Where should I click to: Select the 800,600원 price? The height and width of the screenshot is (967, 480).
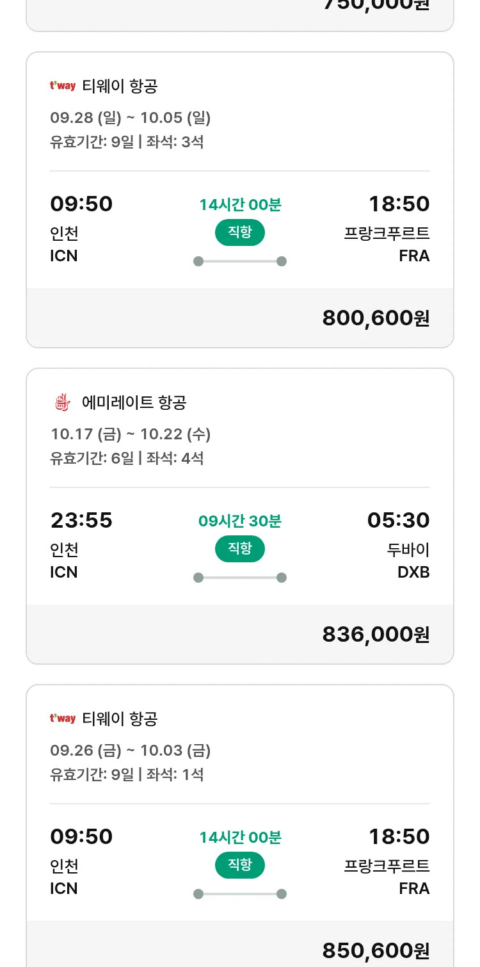point(376,318)
